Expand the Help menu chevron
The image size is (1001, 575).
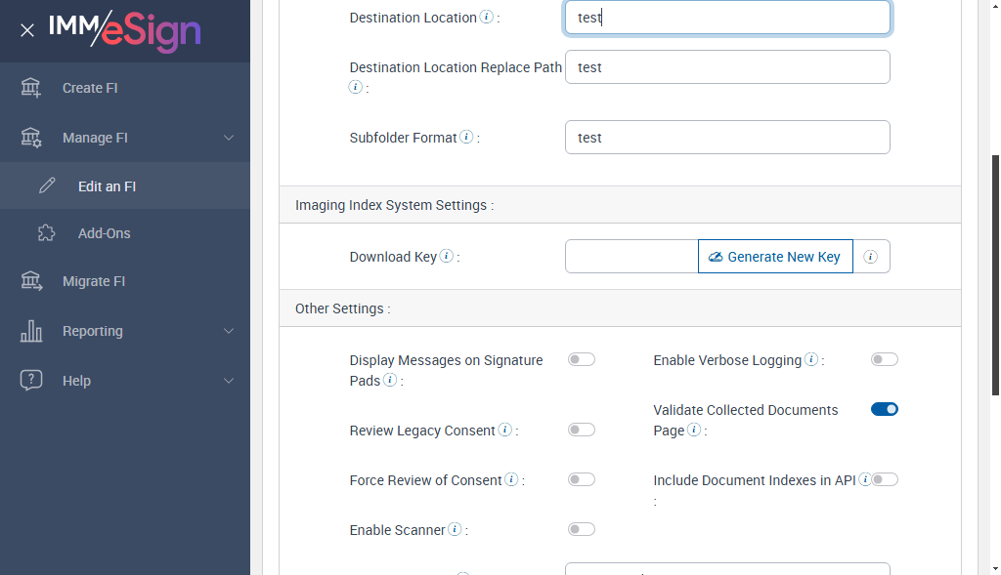pos(229,381)
